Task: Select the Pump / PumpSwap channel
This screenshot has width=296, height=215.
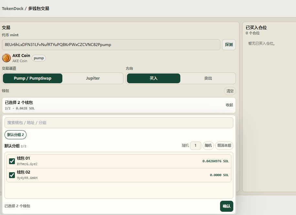Action: [x=32, y=78]
